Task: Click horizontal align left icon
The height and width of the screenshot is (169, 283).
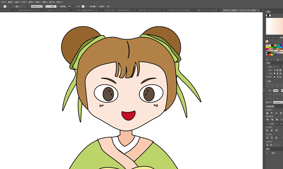Action: [267, 131]
